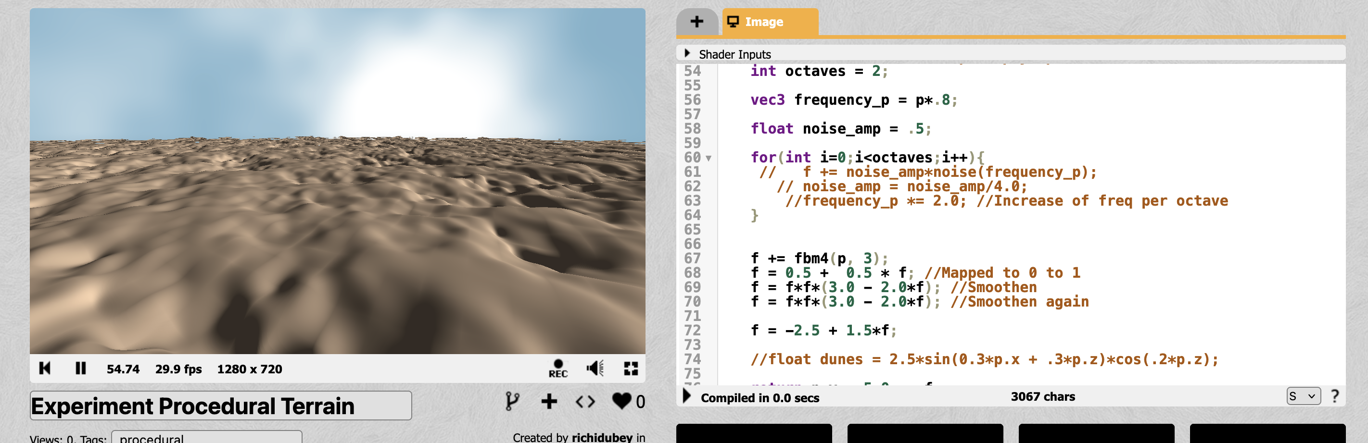1368x443 pixels.
Task: Click the shader title input field
Action: coord(220,406)
